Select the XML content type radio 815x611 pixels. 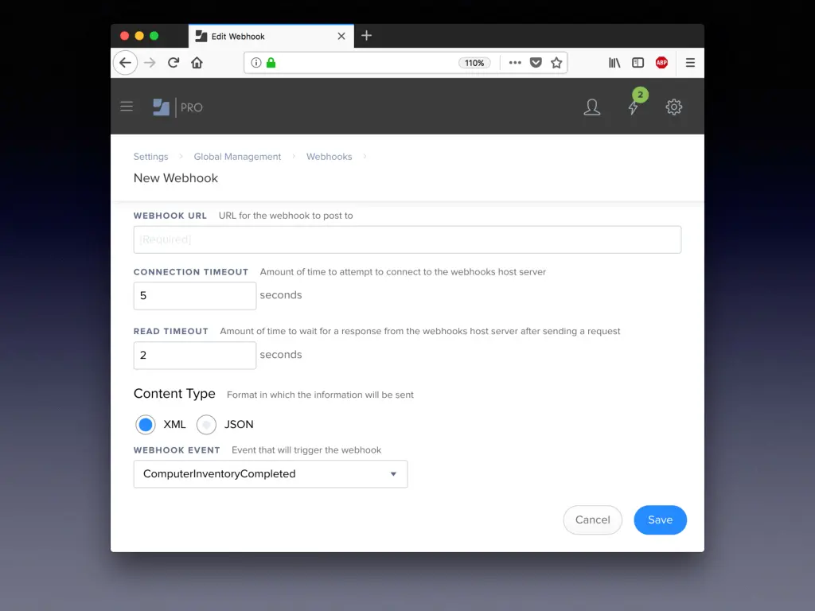click(x=146, y=425)
